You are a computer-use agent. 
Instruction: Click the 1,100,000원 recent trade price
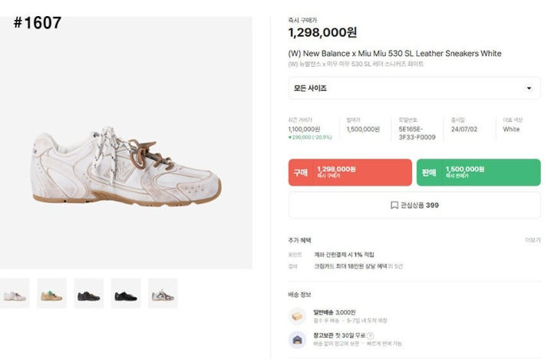304,130
